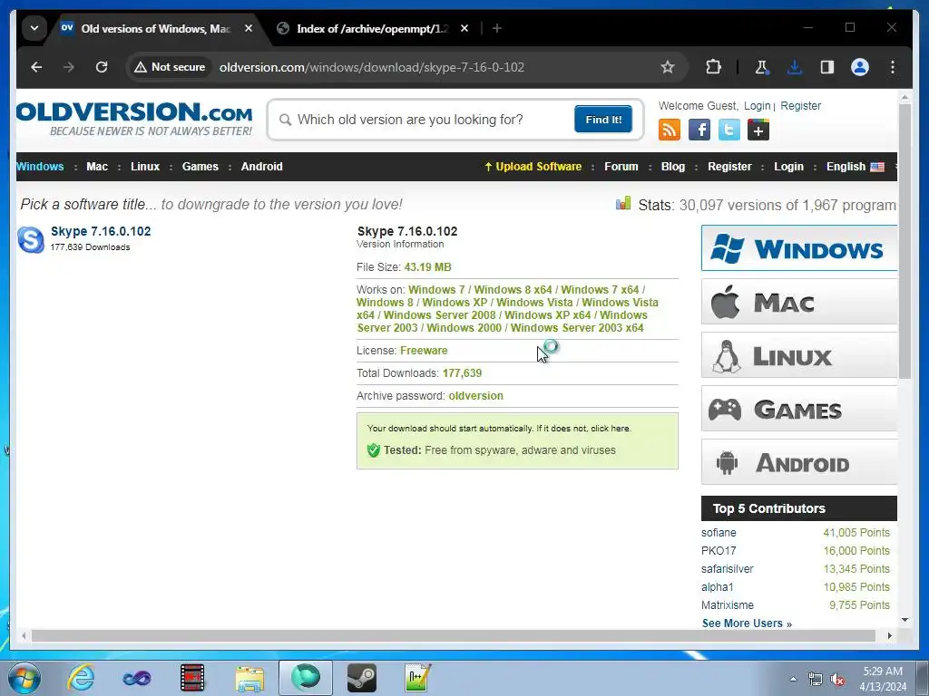
Task: Click the vertical page scrollbar
Action: (x=905, y=241)
